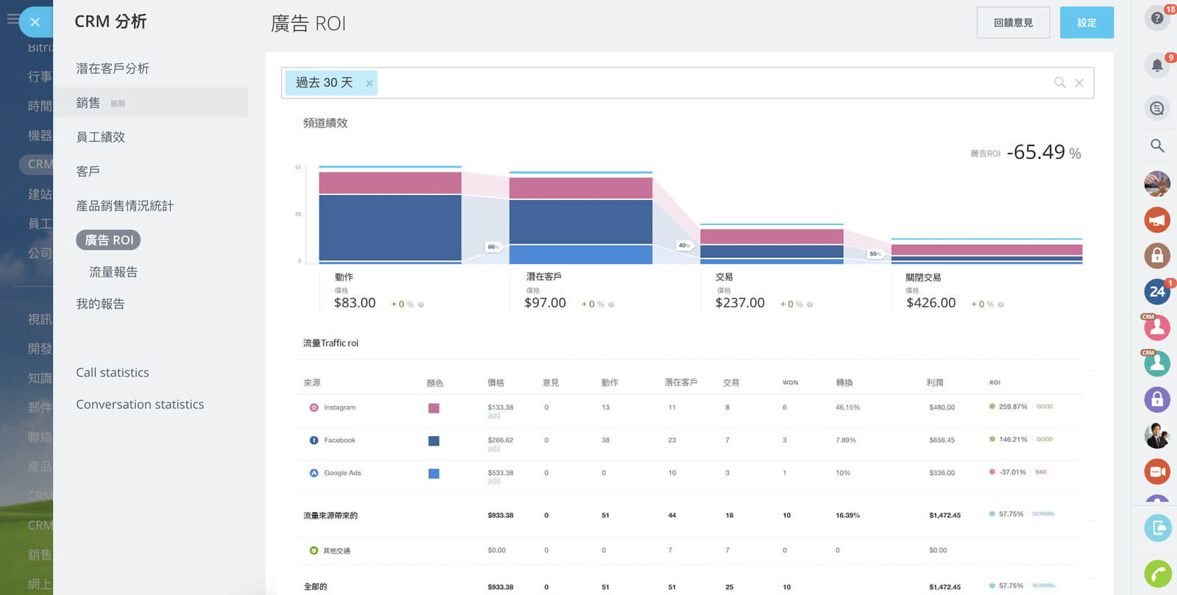Screen dimensions: 1177x595
Task: Open the teal CRM contact chat
Action: click(x=1157, y=363)
